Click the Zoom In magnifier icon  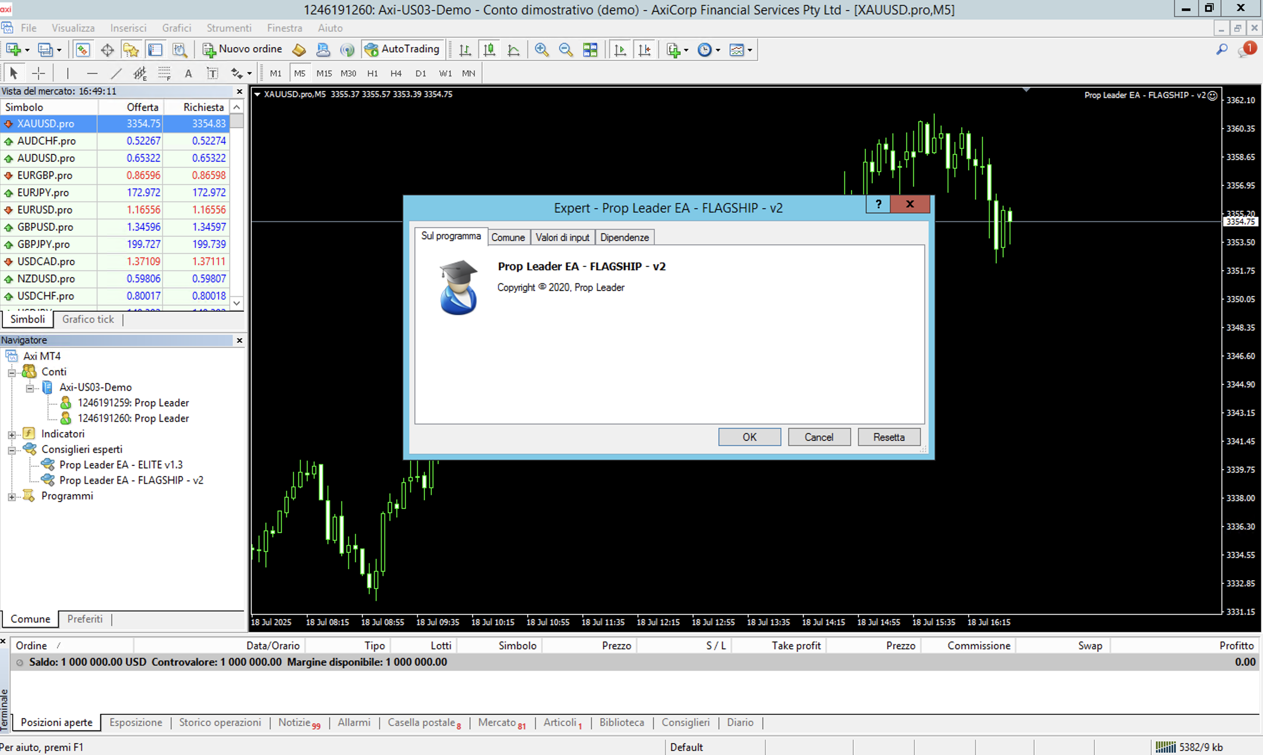click(x=541, y=50)
